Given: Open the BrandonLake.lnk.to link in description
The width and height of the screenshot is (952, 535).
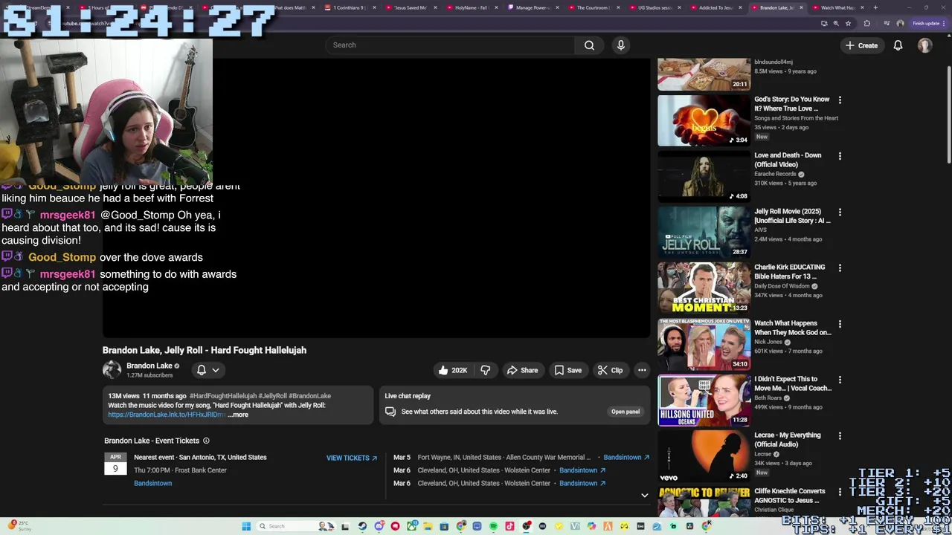Looking at the screenshot, I should click(x=166, y=415).
